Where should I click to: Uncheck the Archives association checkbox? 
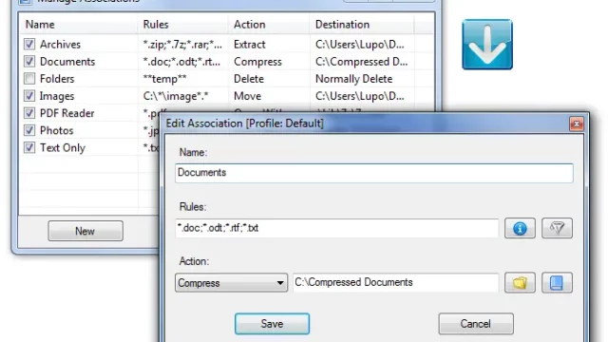pyautogui.click(x=29, y=45)
